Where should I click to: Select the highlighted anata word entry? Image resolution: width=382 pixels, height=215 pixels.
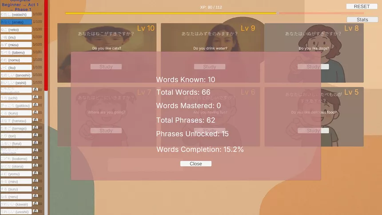coord(16,22)
